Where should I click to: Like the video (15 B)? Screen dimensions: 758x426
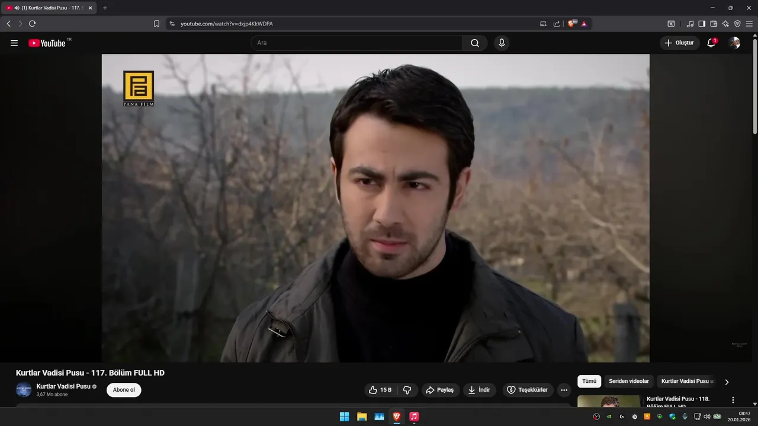point(380,390)
